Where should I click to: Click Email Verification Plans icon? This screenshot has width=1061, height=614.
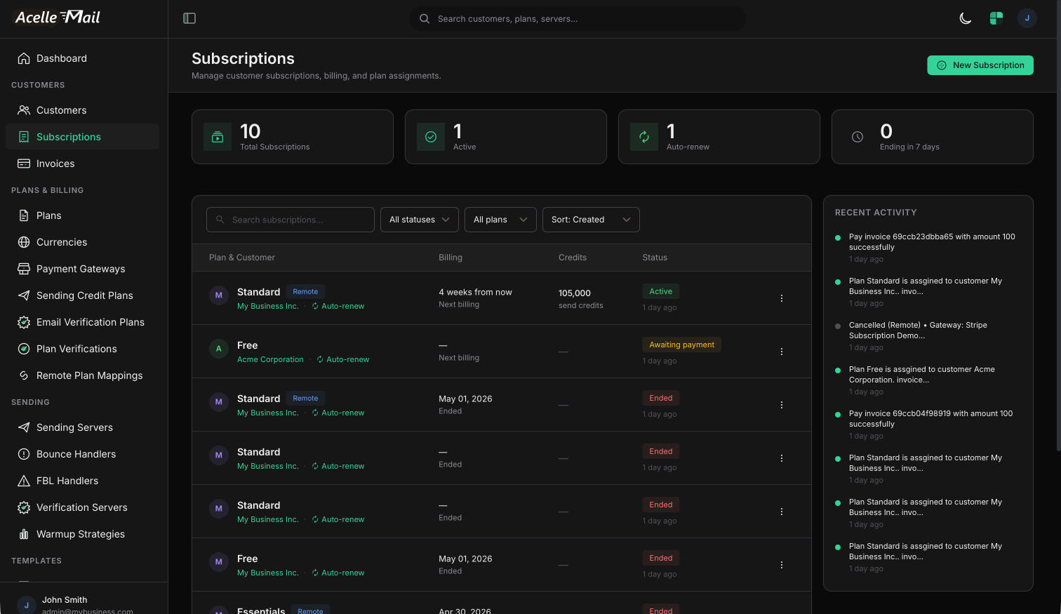24,322
